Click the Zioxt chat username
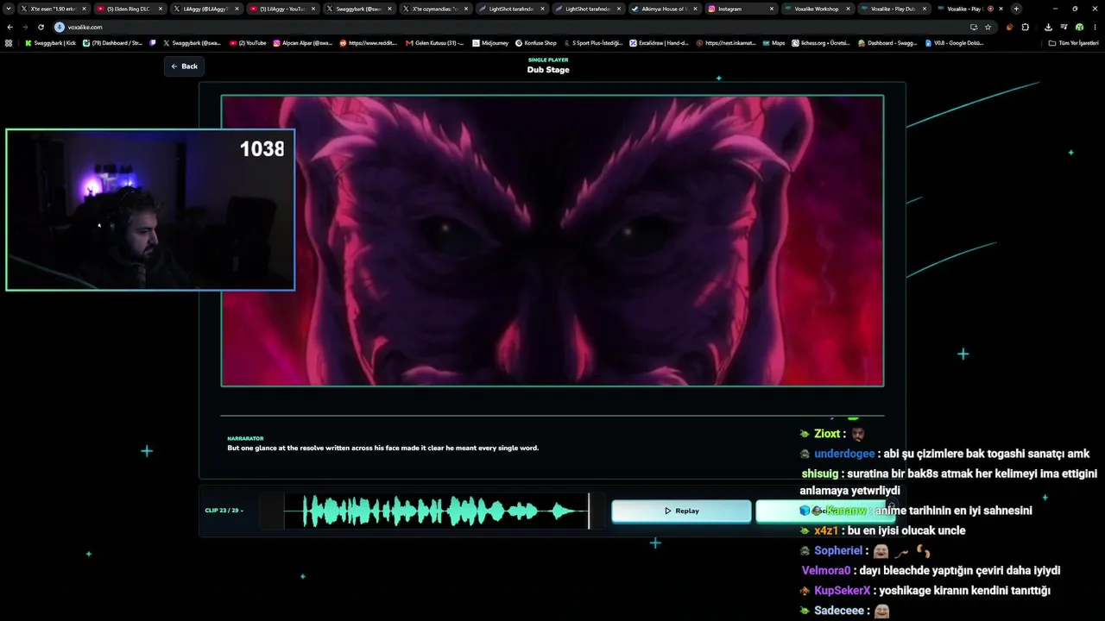1105x621 pixels. coord(827,434)
